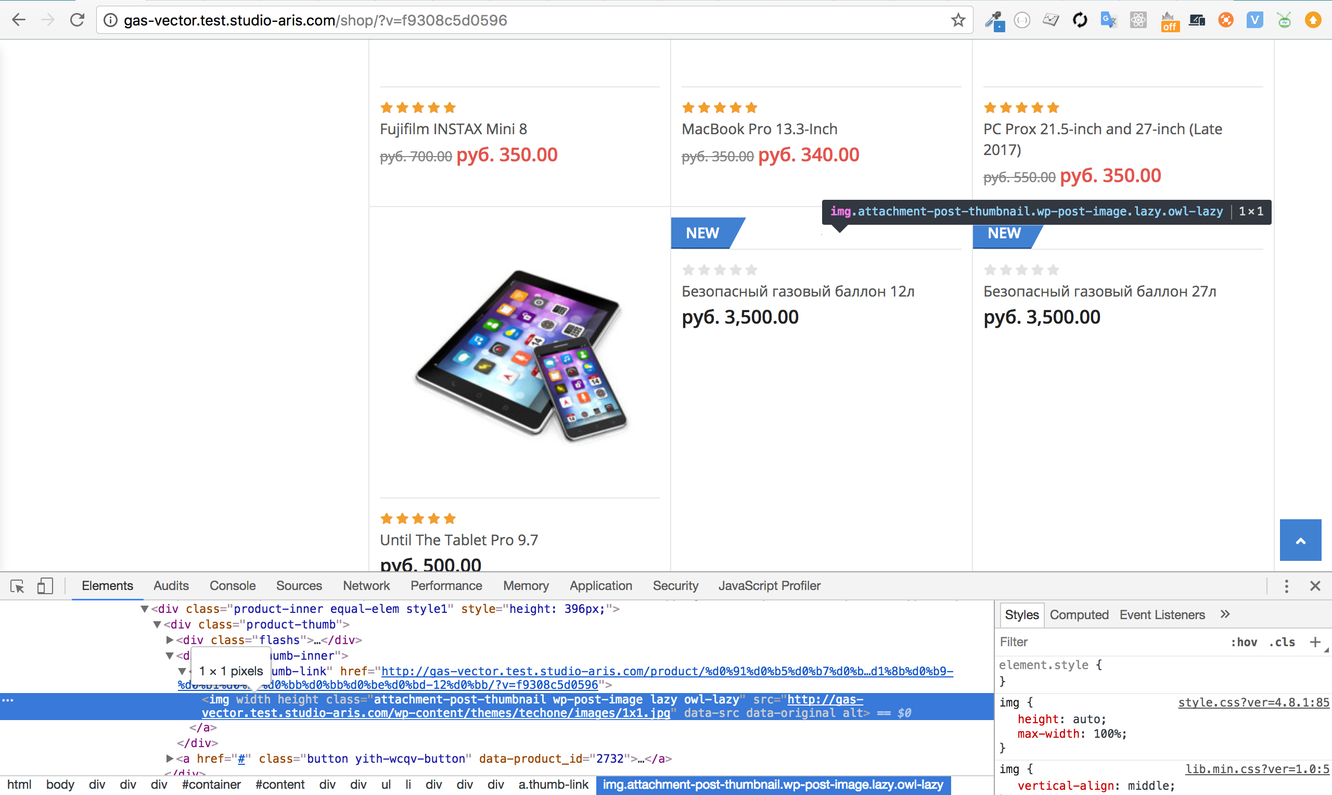Click the orange 'off' extension icon

click(1169, 21)
